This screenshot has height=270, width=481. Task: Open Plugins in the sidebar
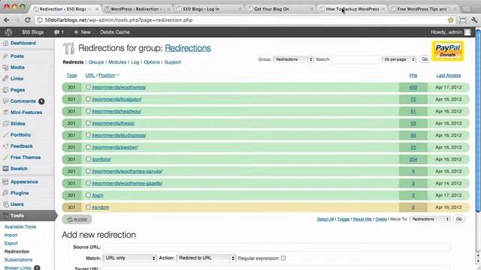(x=20, y=193)
